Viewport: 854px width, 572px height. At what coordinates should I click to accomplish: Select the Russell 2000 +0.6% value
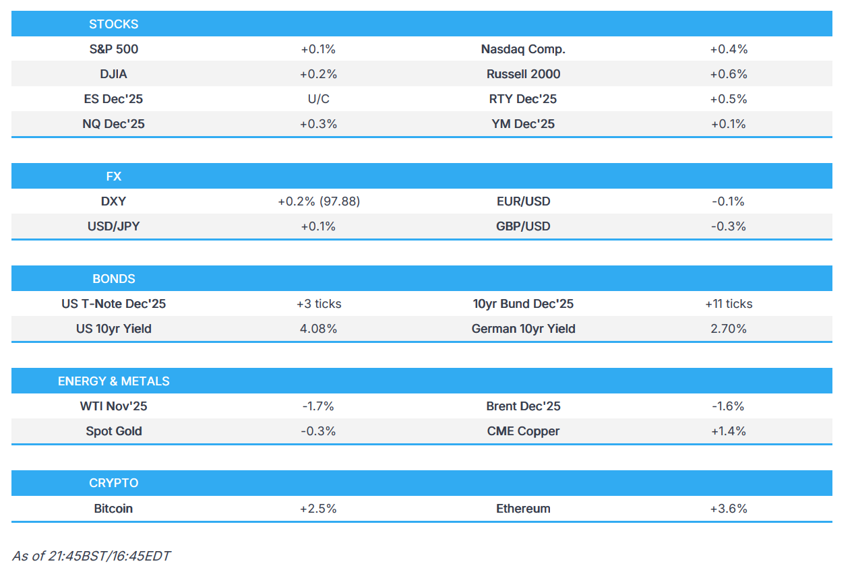728,74
